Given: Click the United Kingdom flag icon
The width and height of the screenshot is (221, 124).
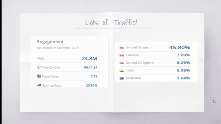Looking at the screenshot, I should (x=122, y=63).
